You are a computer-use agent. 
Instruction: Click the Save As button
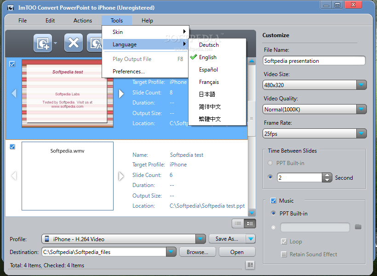point(227,239)
